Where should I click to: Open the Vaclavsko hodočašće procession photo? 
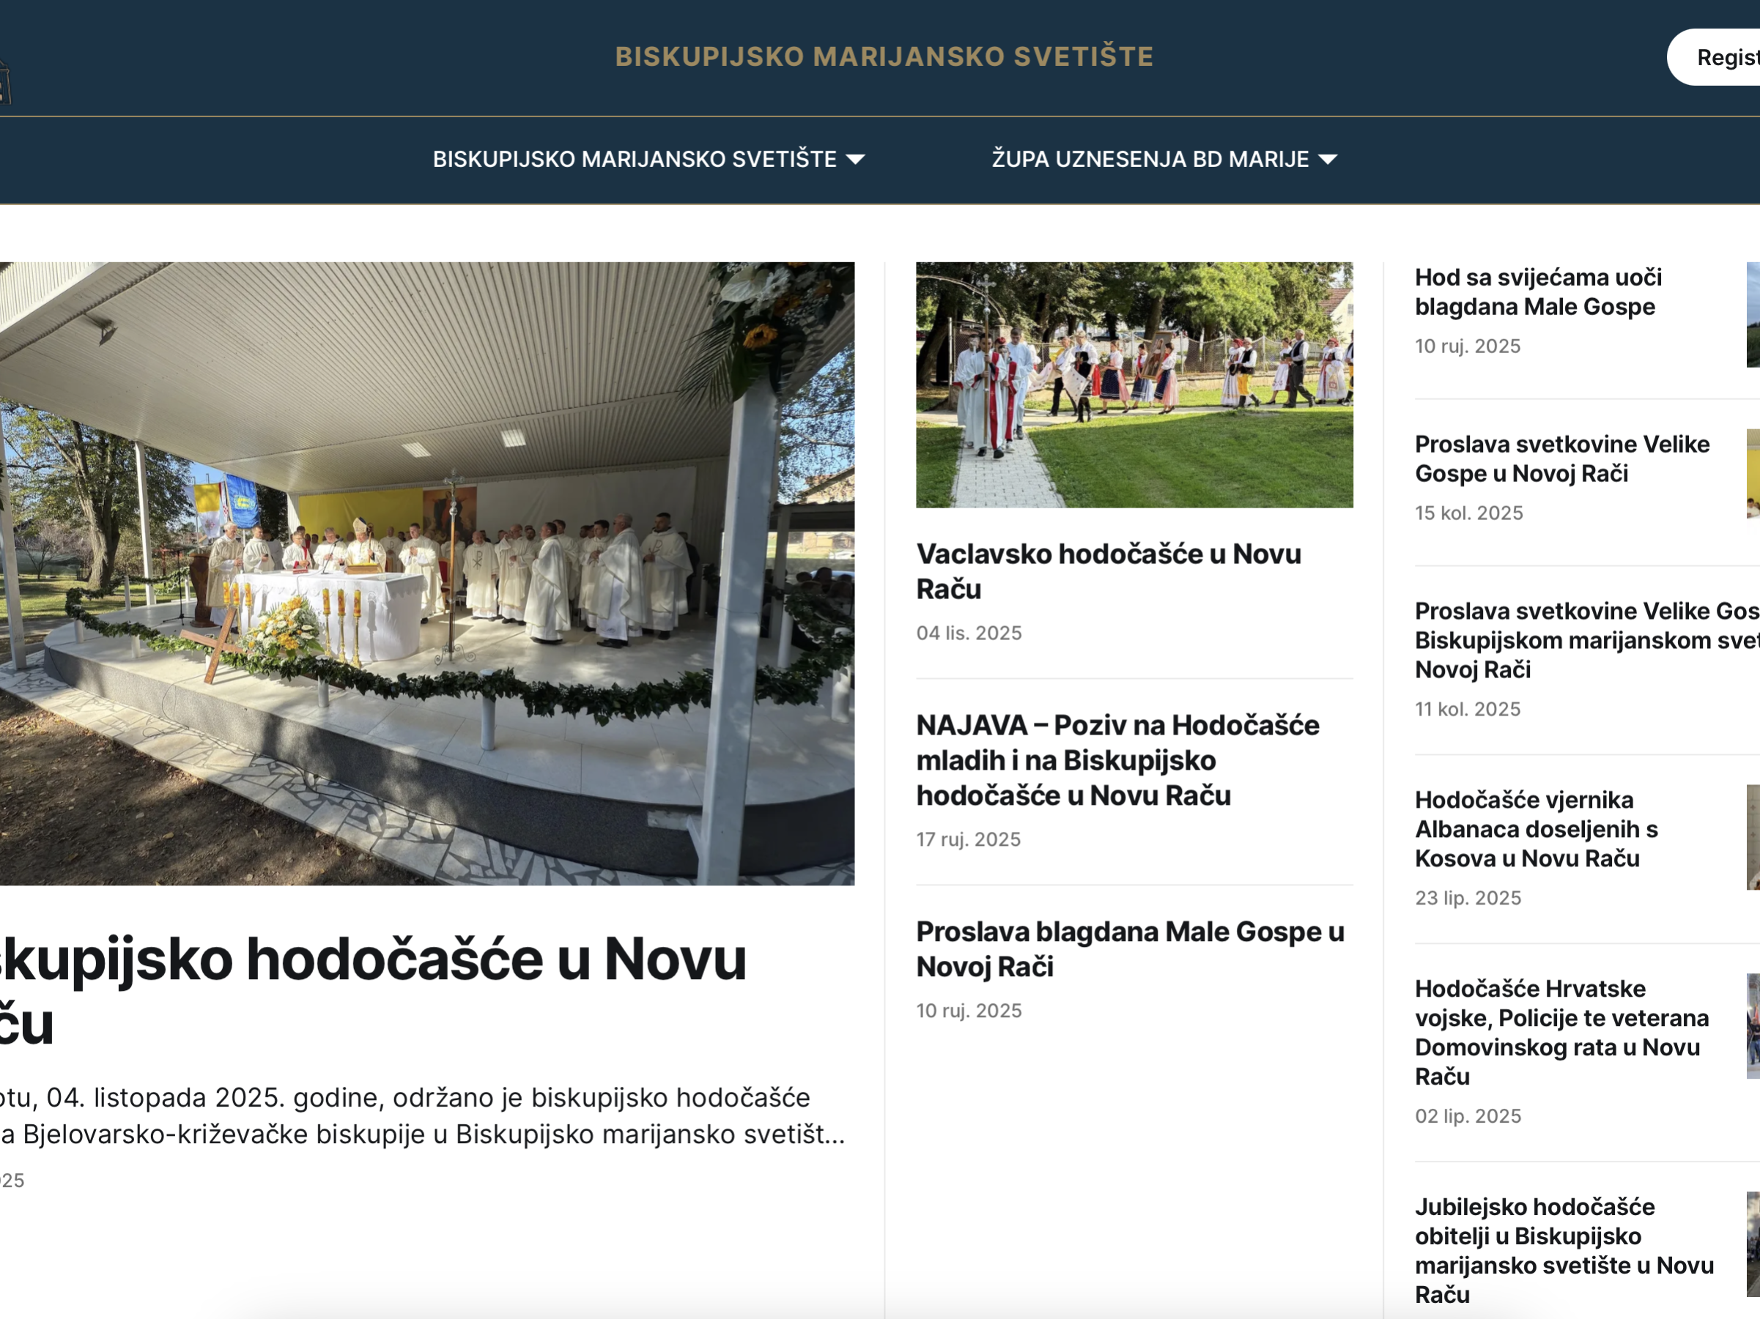pos(1134,384)
